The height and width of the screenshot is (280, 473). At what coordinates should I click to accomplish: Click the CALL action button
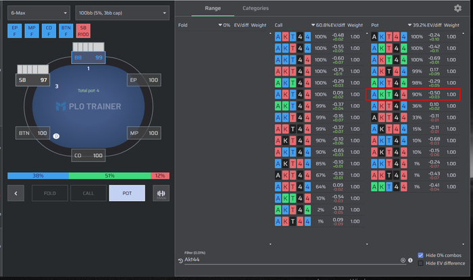(89, 193)
